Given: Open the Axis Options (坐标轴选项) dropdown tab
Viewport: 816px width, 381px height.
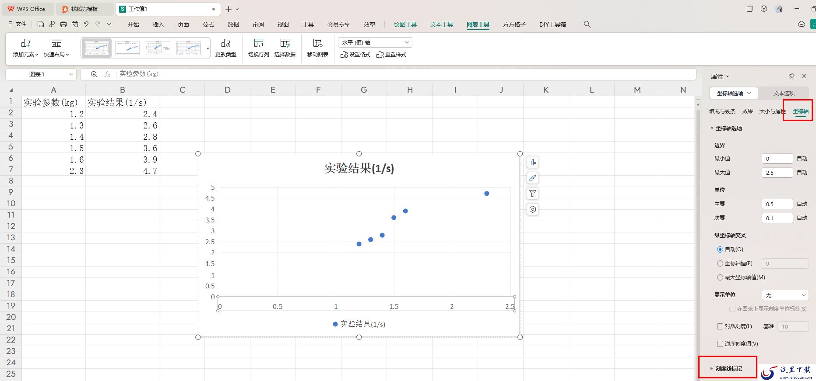Looking at the screenshot, I should (734, 93).
